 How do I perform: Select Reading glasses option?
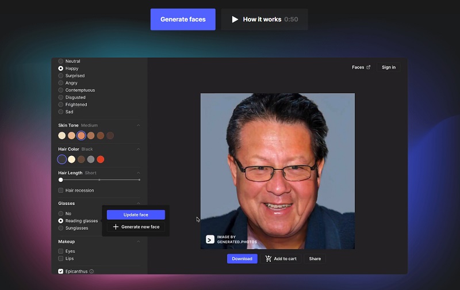61,221
